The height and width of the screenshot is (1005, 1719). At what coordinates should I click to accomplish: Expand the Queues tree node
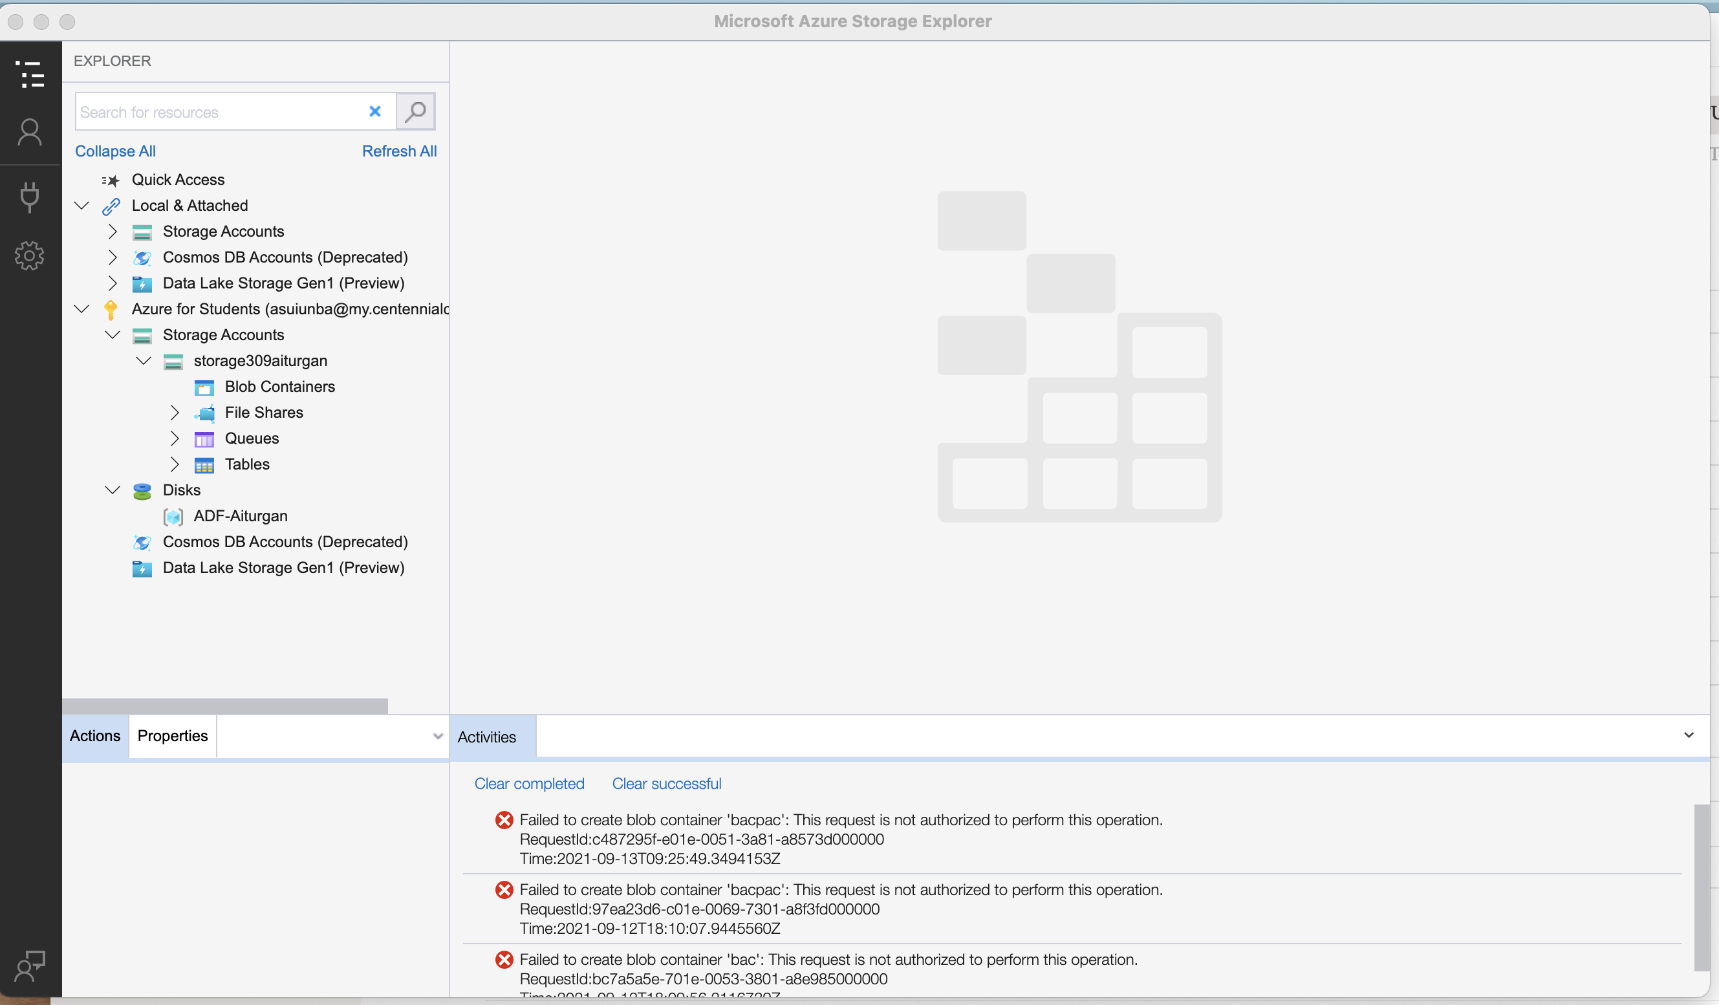tap(175, 438)
